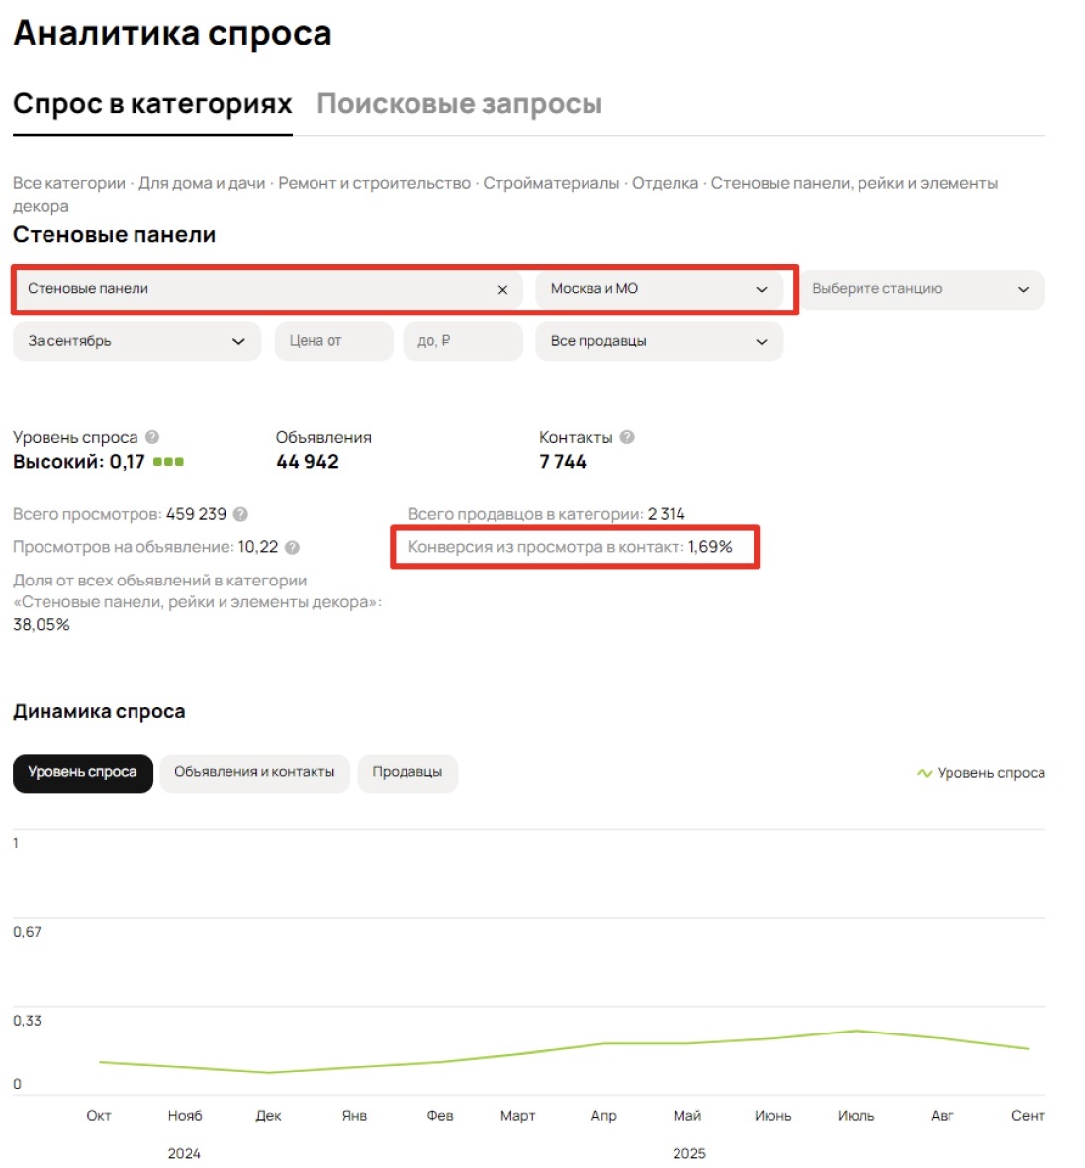Click the wavy line legend icon for Уровень спроса

[924, 773]
